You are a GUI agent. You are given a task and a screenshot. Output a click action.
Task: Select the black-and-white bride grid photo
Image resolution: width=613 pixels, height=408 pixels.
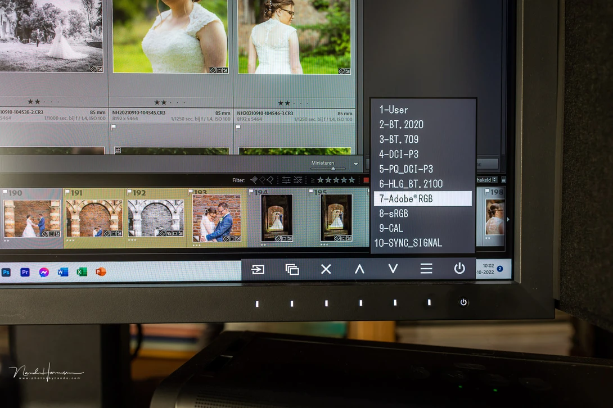coord(51,36)
